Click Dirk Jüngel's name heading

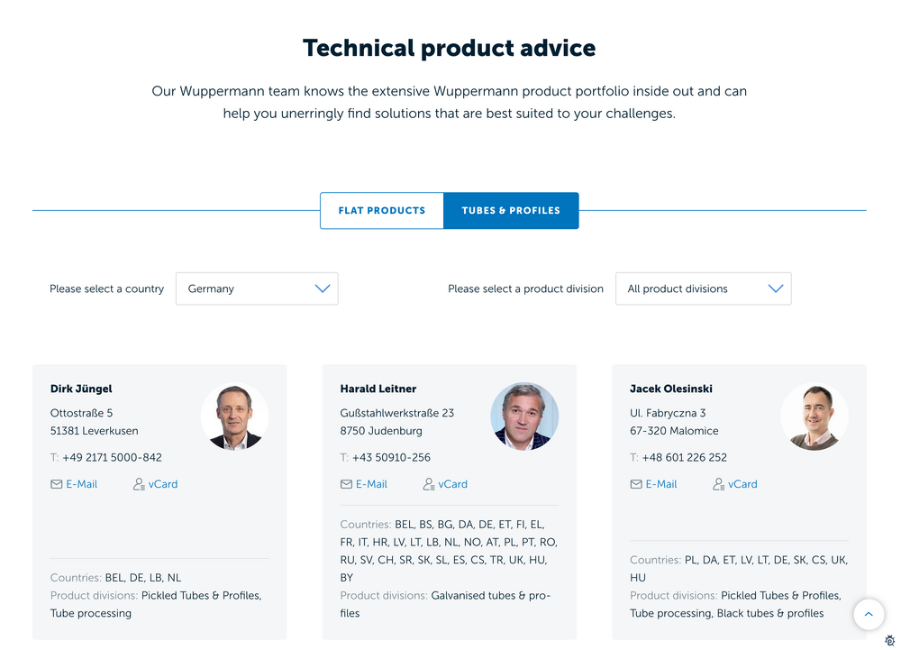81,389
